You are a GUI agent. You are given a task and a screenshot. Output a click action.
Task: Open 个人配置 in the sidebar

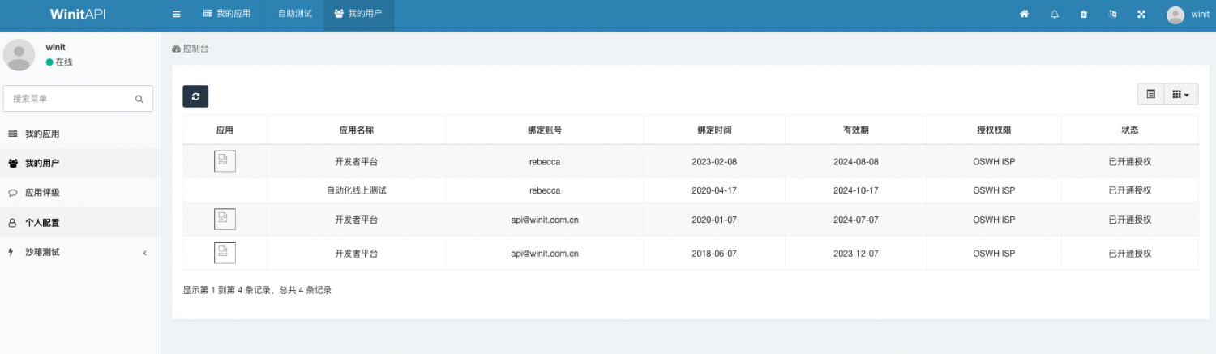click(42, 223)
